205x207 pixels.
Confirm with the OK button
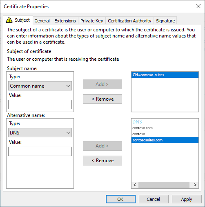(120, 199)
